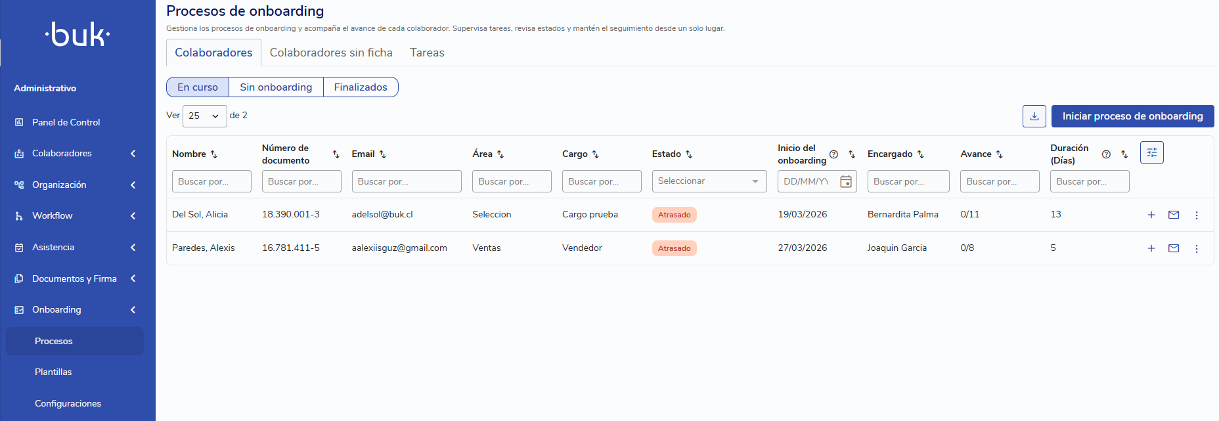
Task: Open the Tareas tab
Action: click(x=427, y=53)
